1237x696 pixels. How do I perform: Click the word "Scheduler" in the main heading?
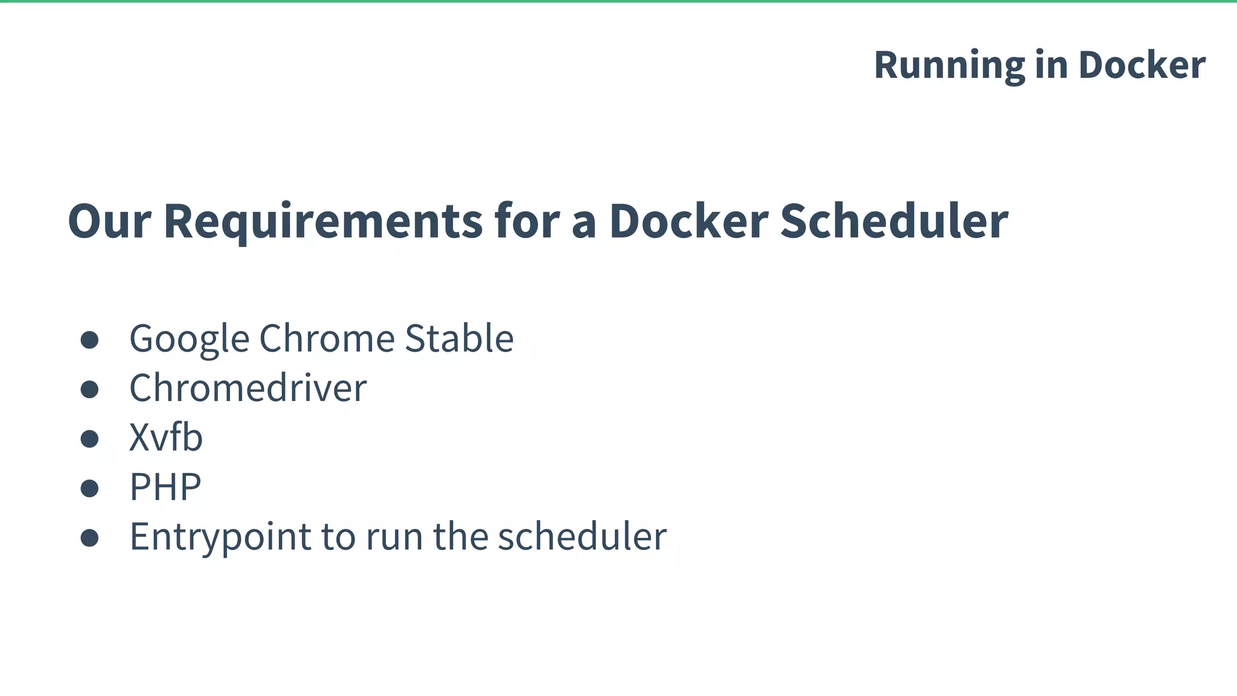click(894, 221)
